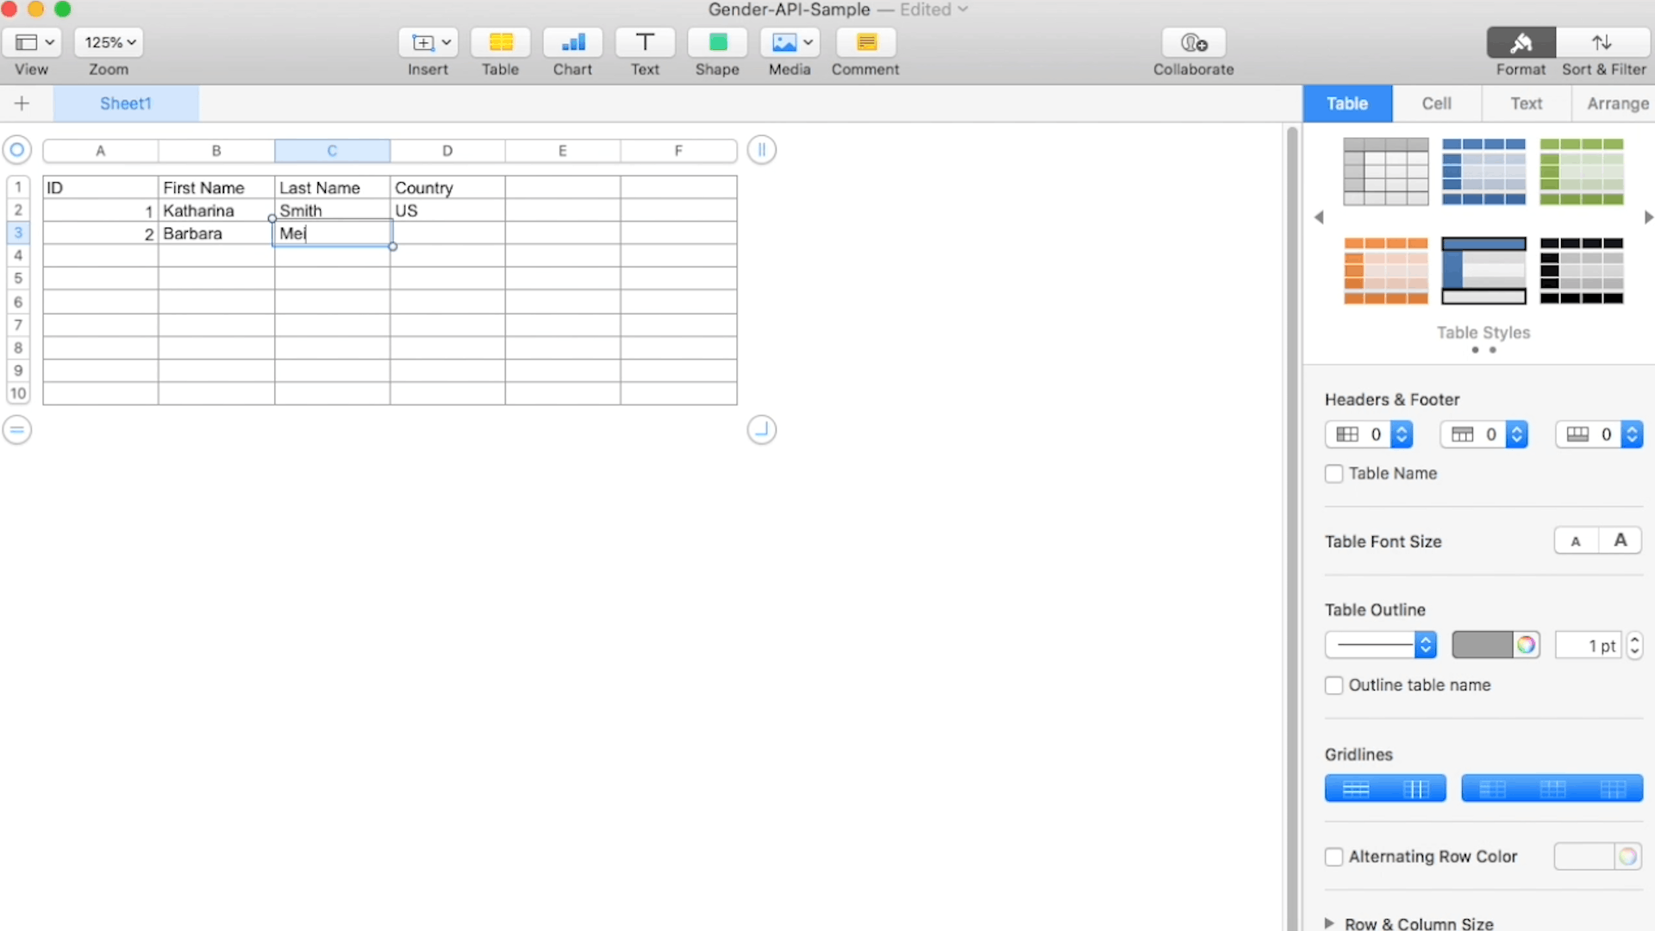The width and height of the screenshot is (1655, 931).
Task: Increase table font size with large A
Action: click(x=1621, y=540)
